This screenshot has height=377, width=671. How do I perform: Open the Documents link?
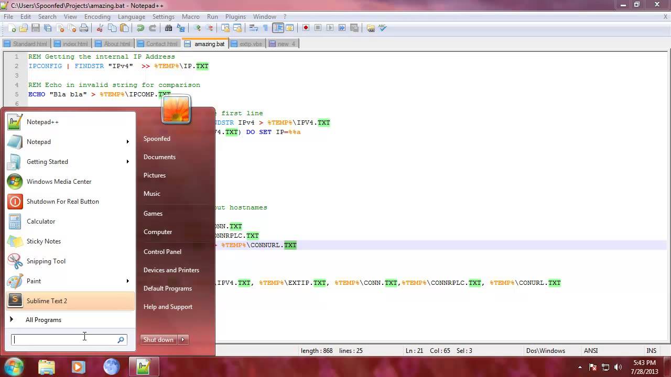click(159, 157)
